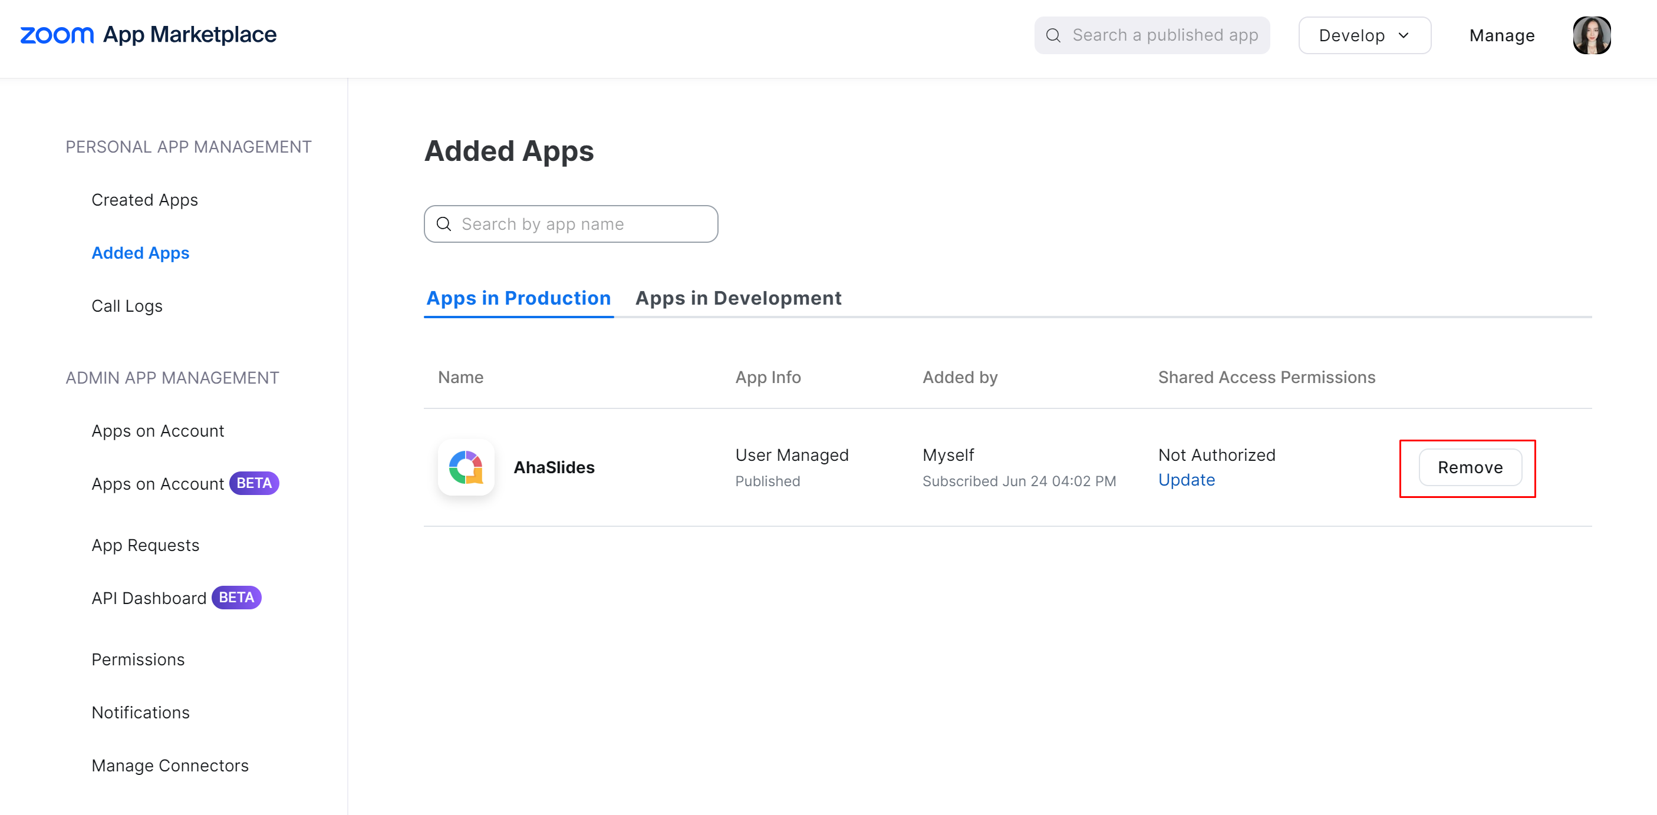Click the Added Apps page heading
Image resolution: width=1657 pixels, height=815 pixels.
pyautogui.click(x=509, y=151)
